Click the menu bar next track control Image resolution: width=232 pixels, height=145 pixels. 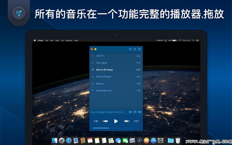pyautogui.click(x=162, y=40)
